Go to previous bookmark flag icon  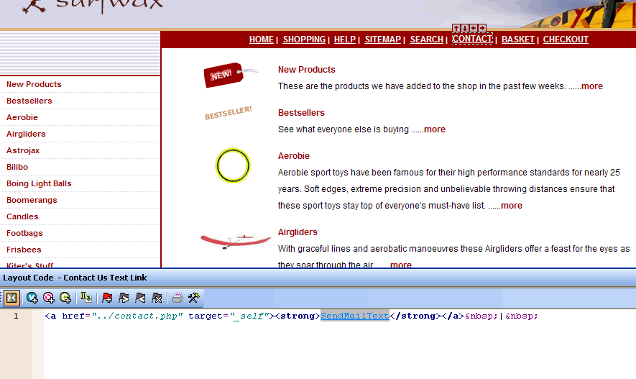pyautogui.click(x=140, y=298)
